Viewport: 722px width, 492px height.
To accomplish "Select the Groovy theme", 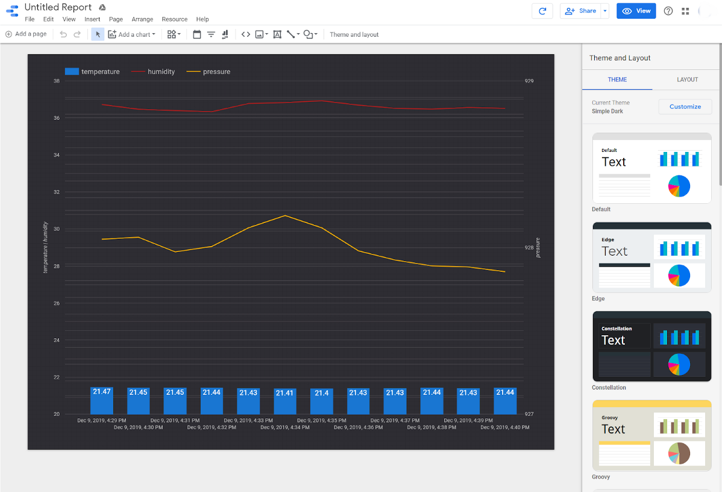I will 651,436.
